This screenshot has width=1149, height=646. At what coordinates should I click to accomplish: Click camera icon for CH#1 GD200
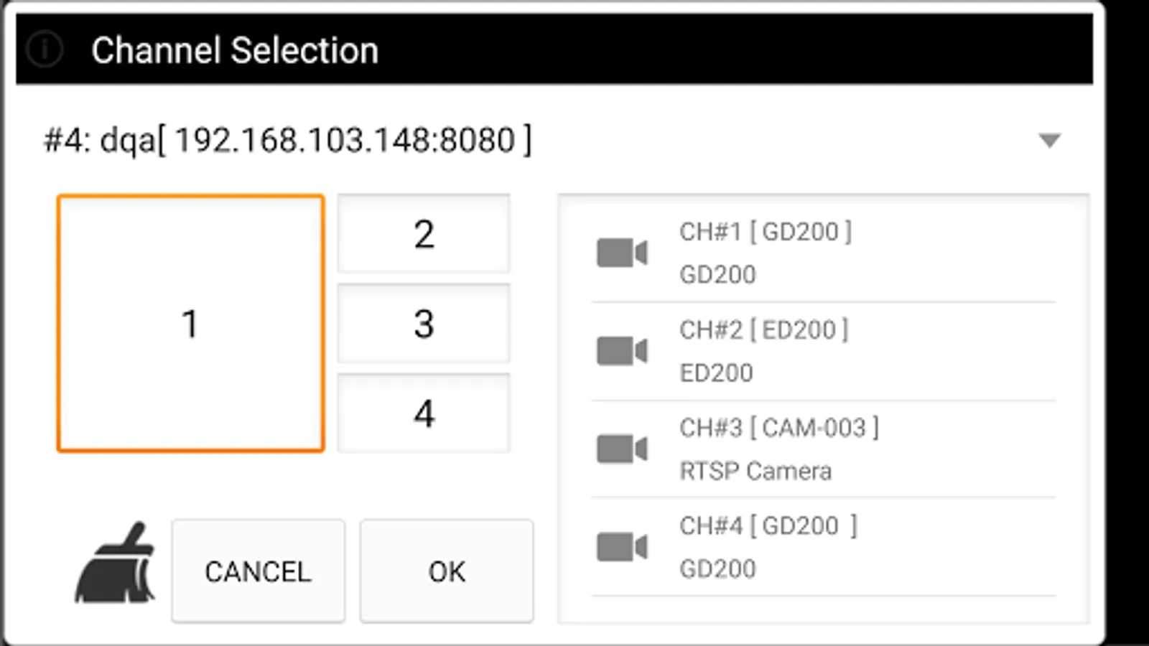622,253
